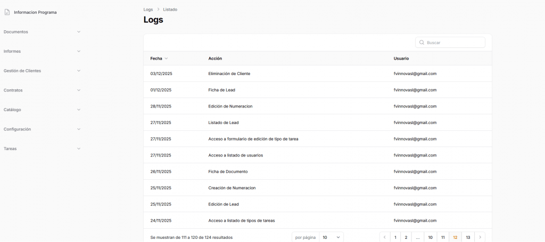Go to previous page arrow
Viewport: 545px width, 242px height.
click(385, 237)
